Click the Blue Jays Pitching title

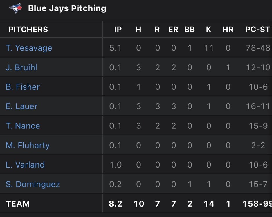67,8
